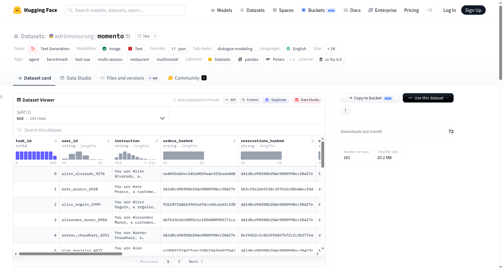Click the instruction lengths histogram
This screenshot has width=503, height=270.
coord(135,156)
